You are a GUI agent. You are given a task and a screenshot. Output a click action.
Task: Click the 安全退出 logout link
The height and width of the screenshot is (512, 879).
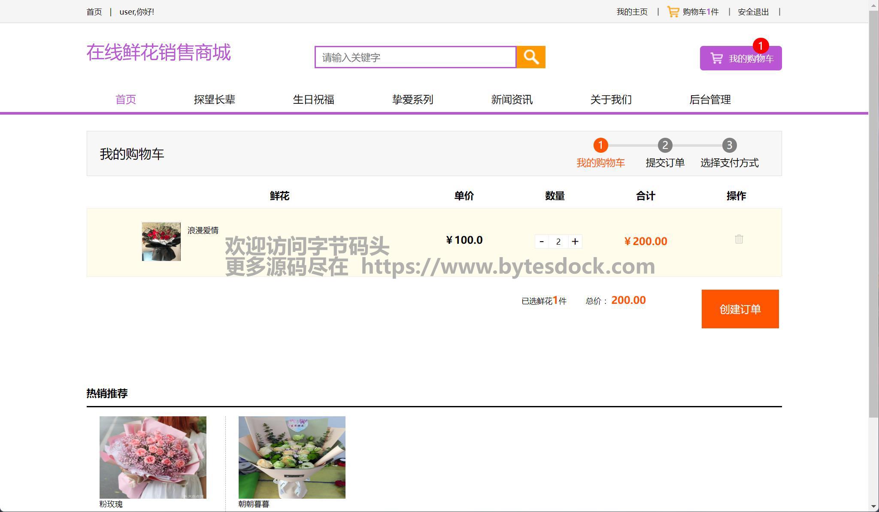pyautogui.click(x=753, y=12)
